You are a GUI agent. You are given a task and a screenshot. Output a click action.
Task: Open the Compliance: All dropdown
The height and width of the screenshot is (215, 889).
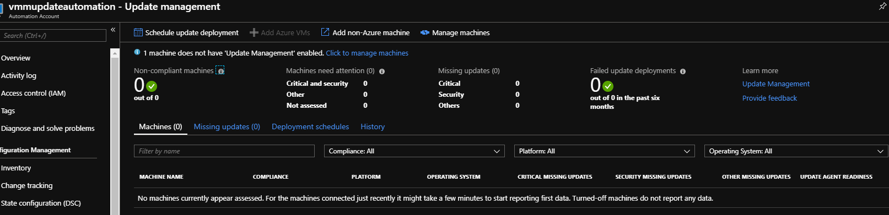(414, 151)
